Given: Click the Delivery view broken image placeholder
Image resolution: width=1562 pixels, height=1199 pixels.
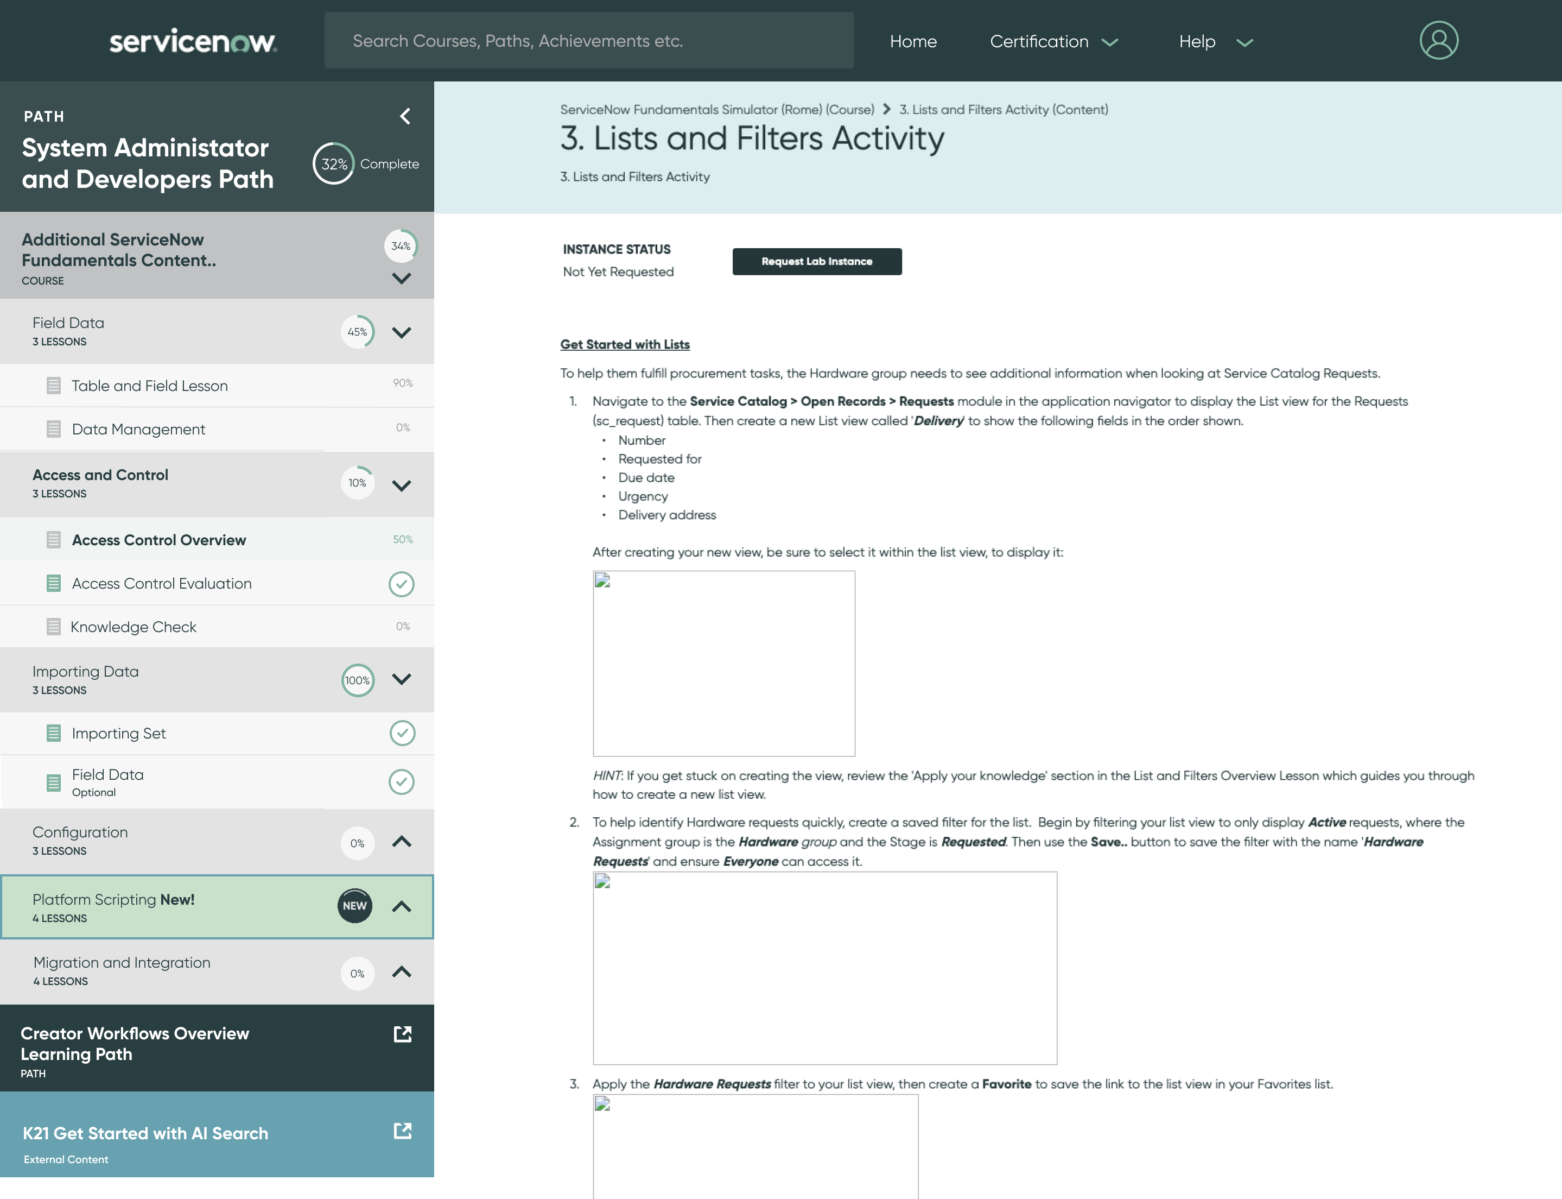Looking at the screenshot, I should point(724,664).
